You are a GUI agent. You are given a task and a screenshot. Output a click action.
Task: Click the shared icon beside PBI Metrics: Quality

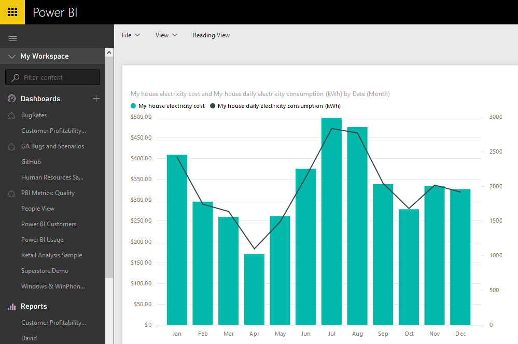[11, 192]
